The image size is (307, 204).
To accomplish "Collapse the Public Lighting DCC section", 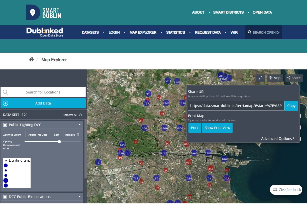I will pos(80,125).
